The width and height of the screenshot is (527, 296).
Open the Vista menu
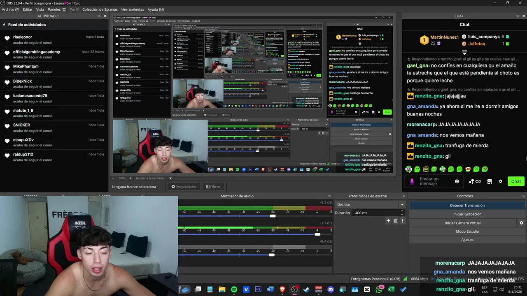click(40, 9)
